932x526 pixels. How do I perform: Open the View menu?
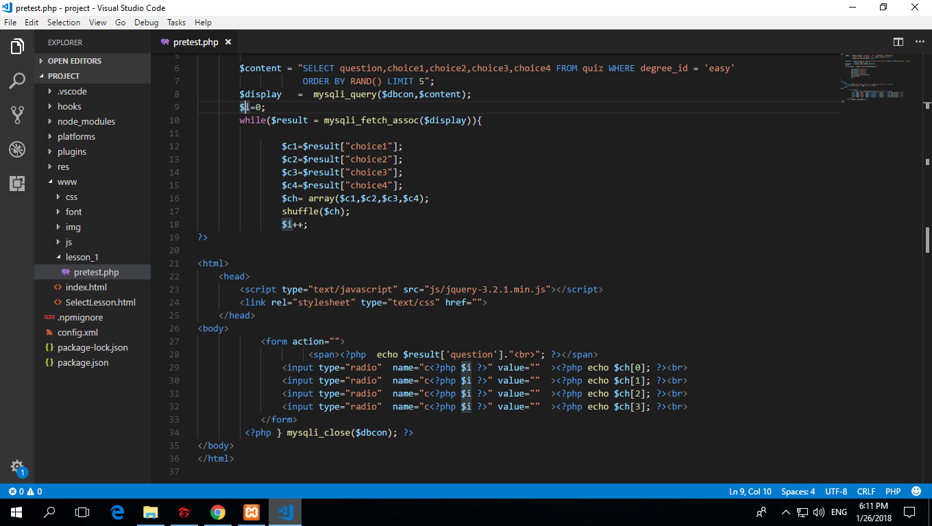pos(98,23)
